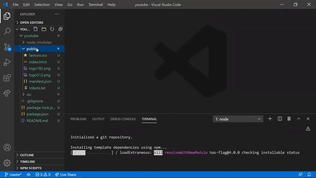
Task: Close the terminal panel
Action: [x=308, y=119]
